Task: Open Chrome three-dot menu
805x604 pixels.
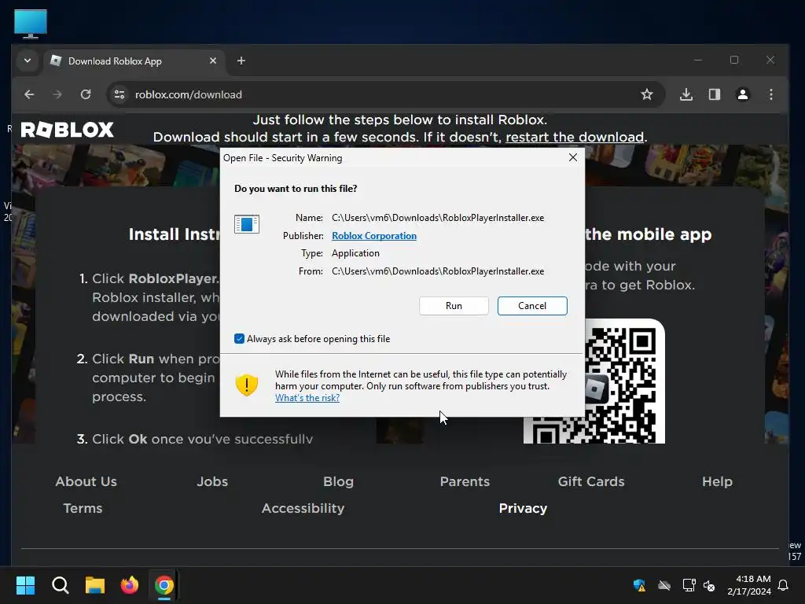Action: pos(770,94)
